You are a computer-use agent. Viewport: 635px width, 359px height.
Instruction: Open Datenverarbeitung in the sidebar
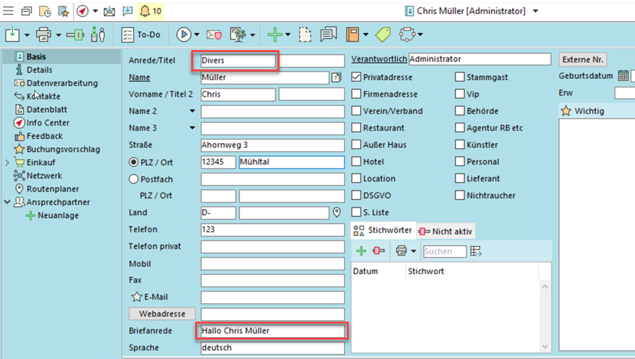click(x=61, y=83)
